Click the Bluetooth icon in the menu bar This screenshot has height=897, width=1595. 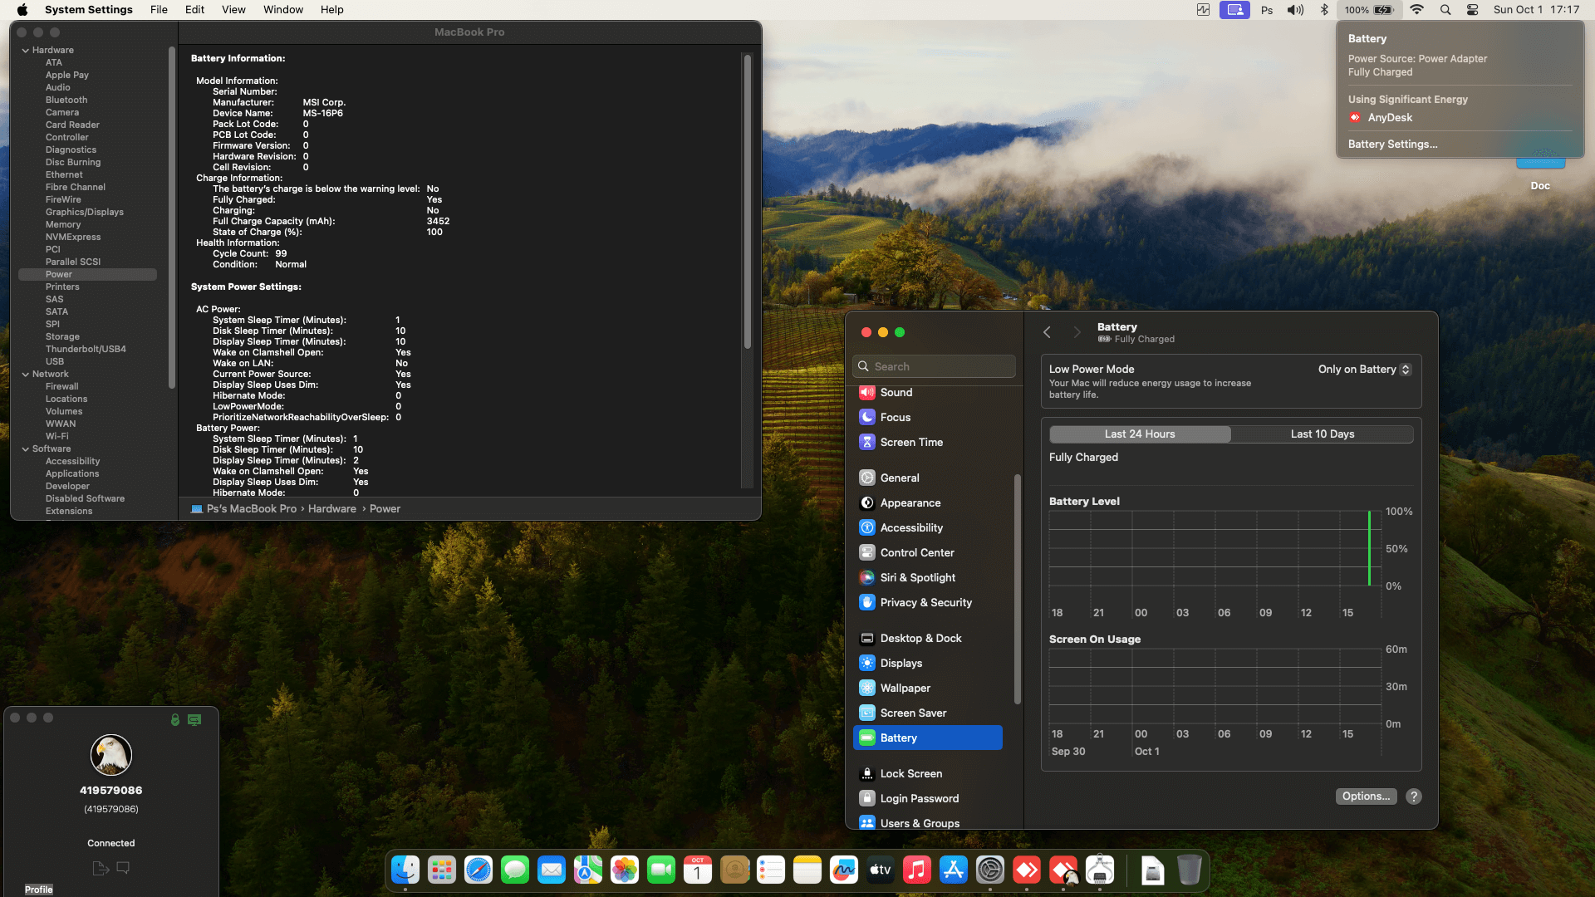1325,10
